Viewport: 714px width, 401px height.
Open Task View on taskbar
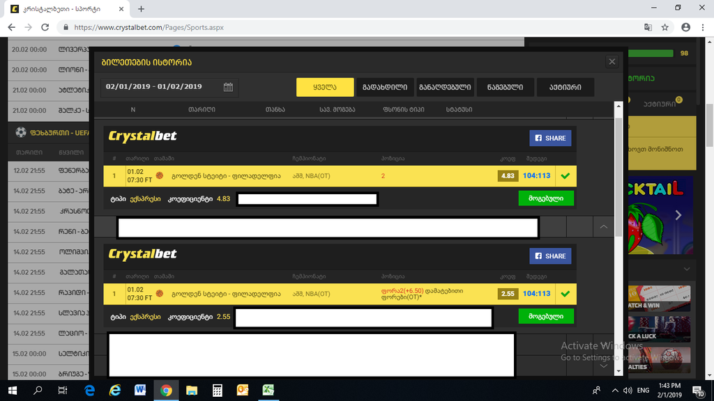click(62, 390)
